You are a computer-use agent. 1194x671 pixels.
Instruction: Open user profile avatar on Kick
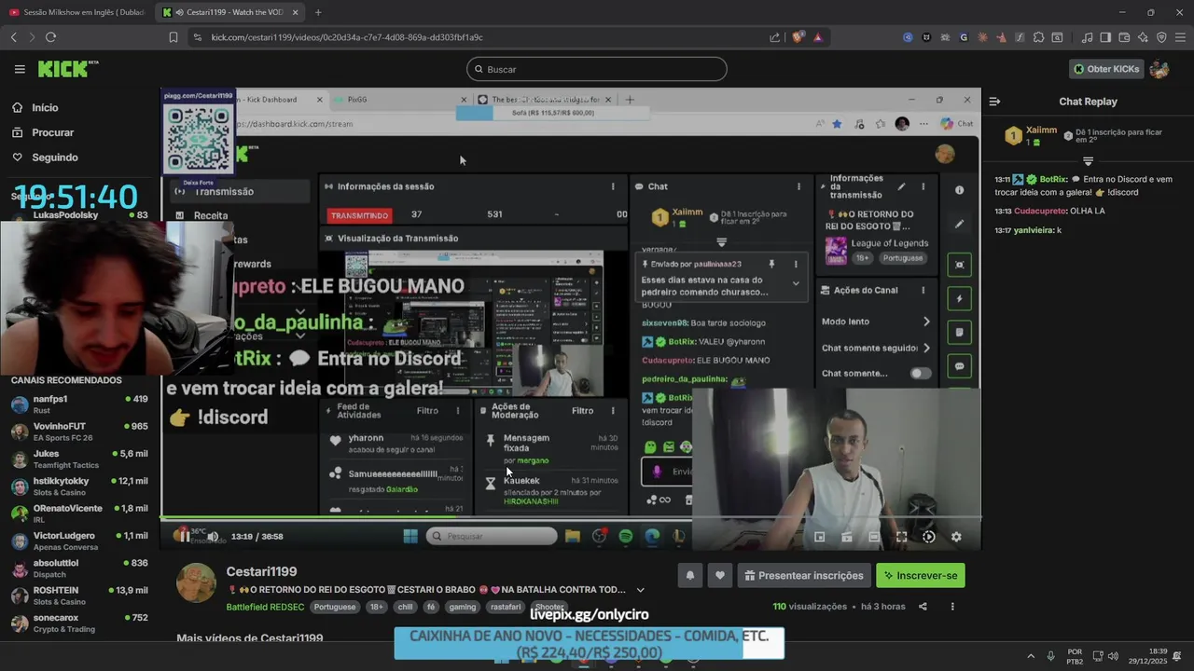(1159, 69)
